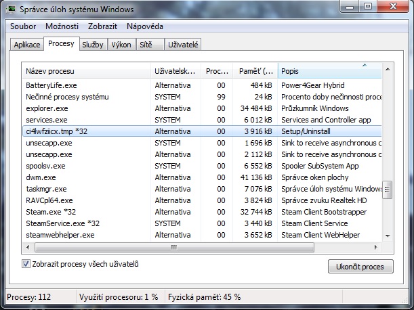Click the vertical scrollbar thumb
This screenshot has height=310, width=414.
388,190
